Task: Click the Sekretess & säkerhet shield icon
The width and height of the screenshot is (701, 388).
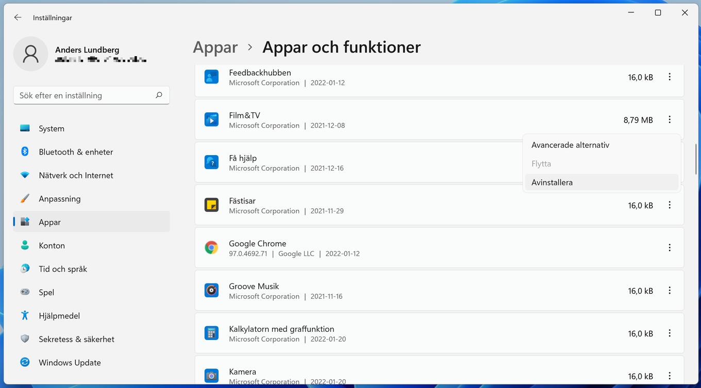Action: [25, 339]
